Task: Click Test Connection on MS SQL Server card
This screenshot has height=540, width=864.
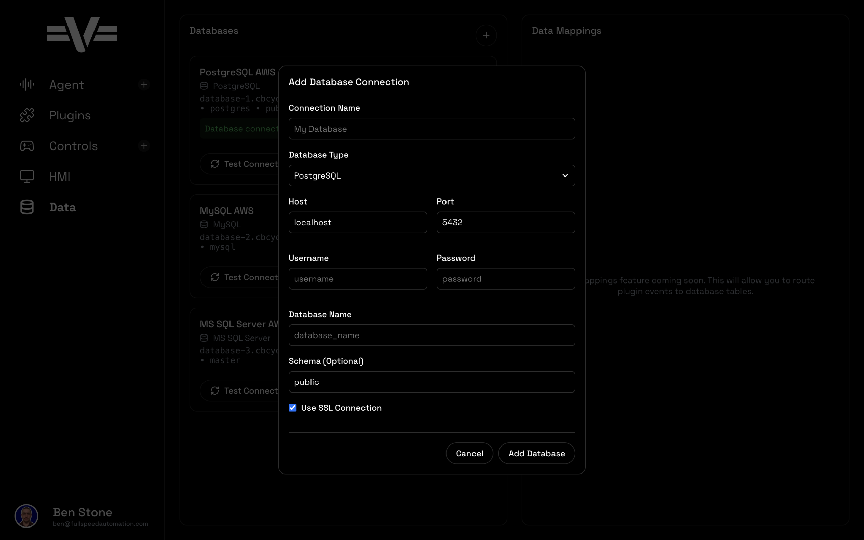Action: [x=239, y=391]
